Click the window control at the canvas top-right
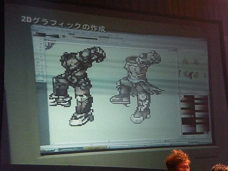 (175, 50)
